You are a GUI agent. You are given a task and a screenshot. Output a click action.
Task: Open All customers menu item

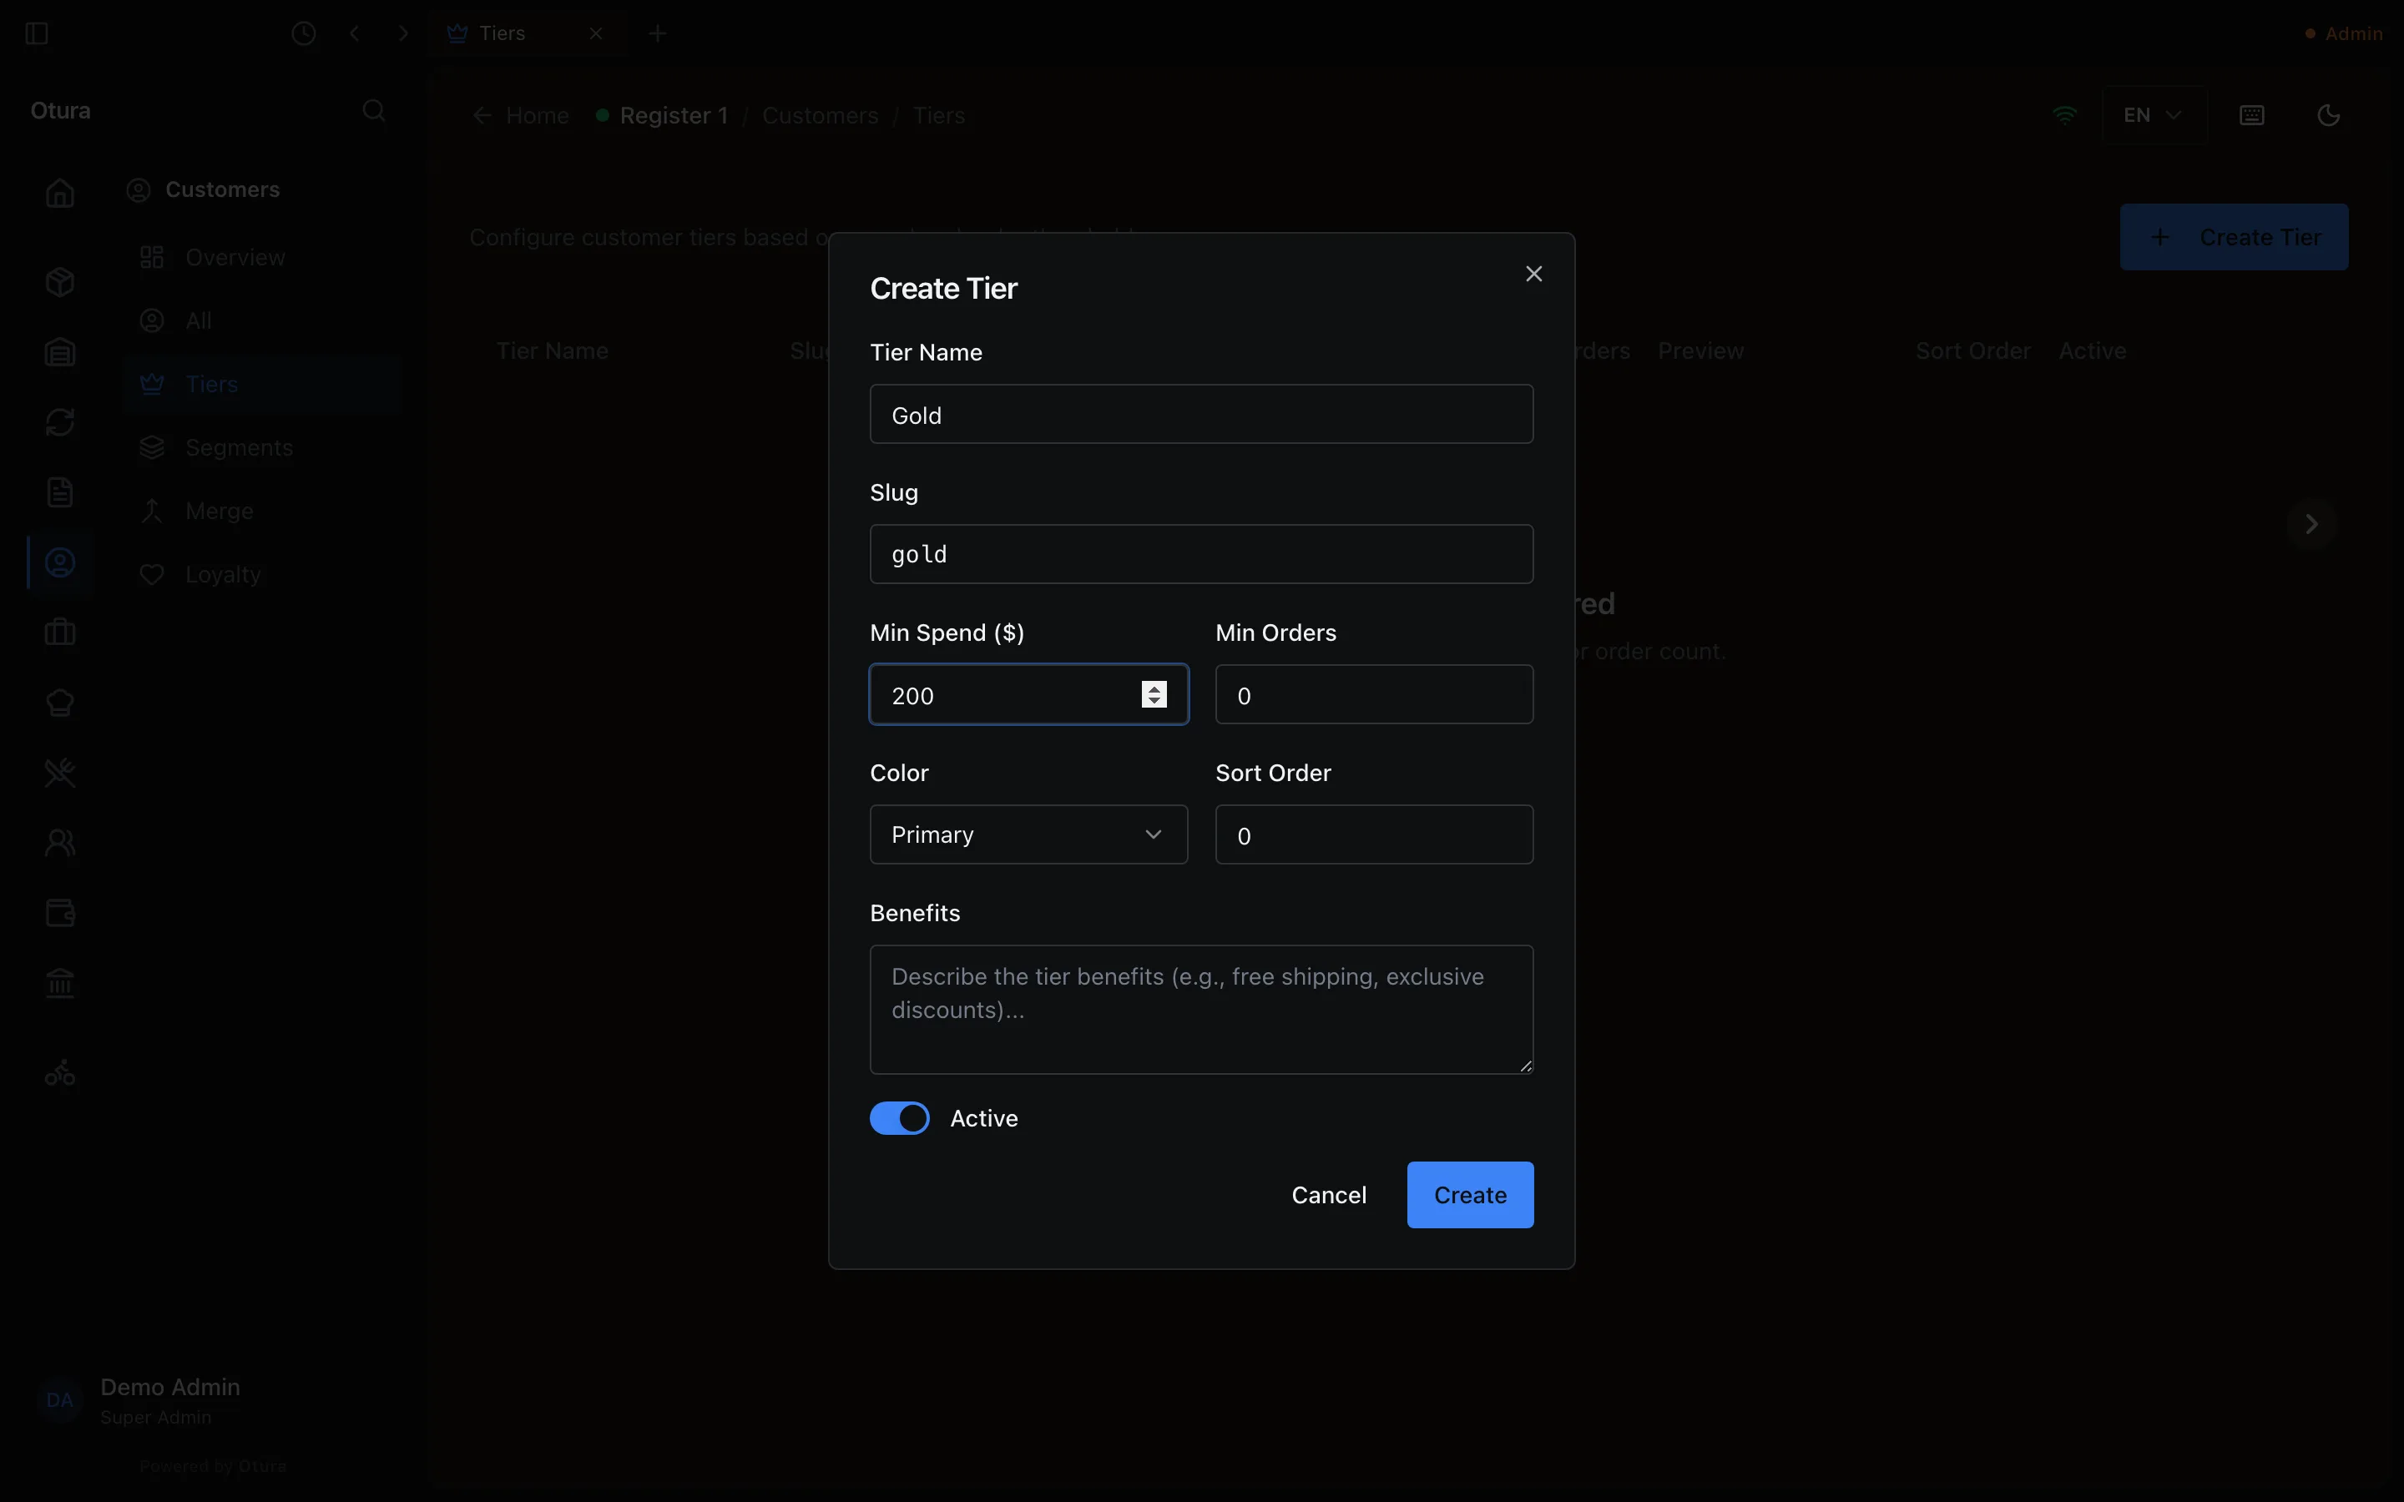click(x=262, y=321)
